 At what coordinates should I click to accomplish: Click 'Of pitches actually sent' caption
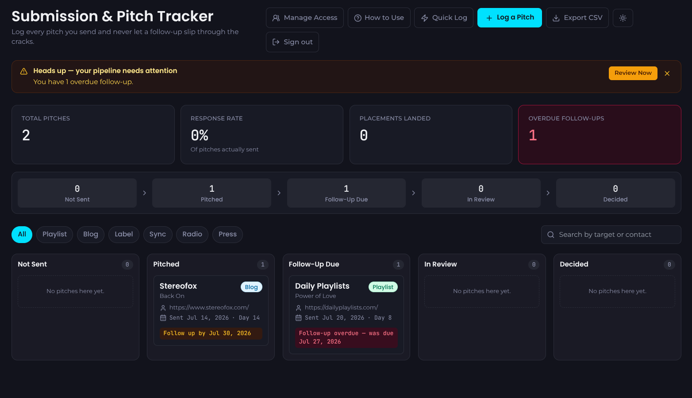coord(224,150)
